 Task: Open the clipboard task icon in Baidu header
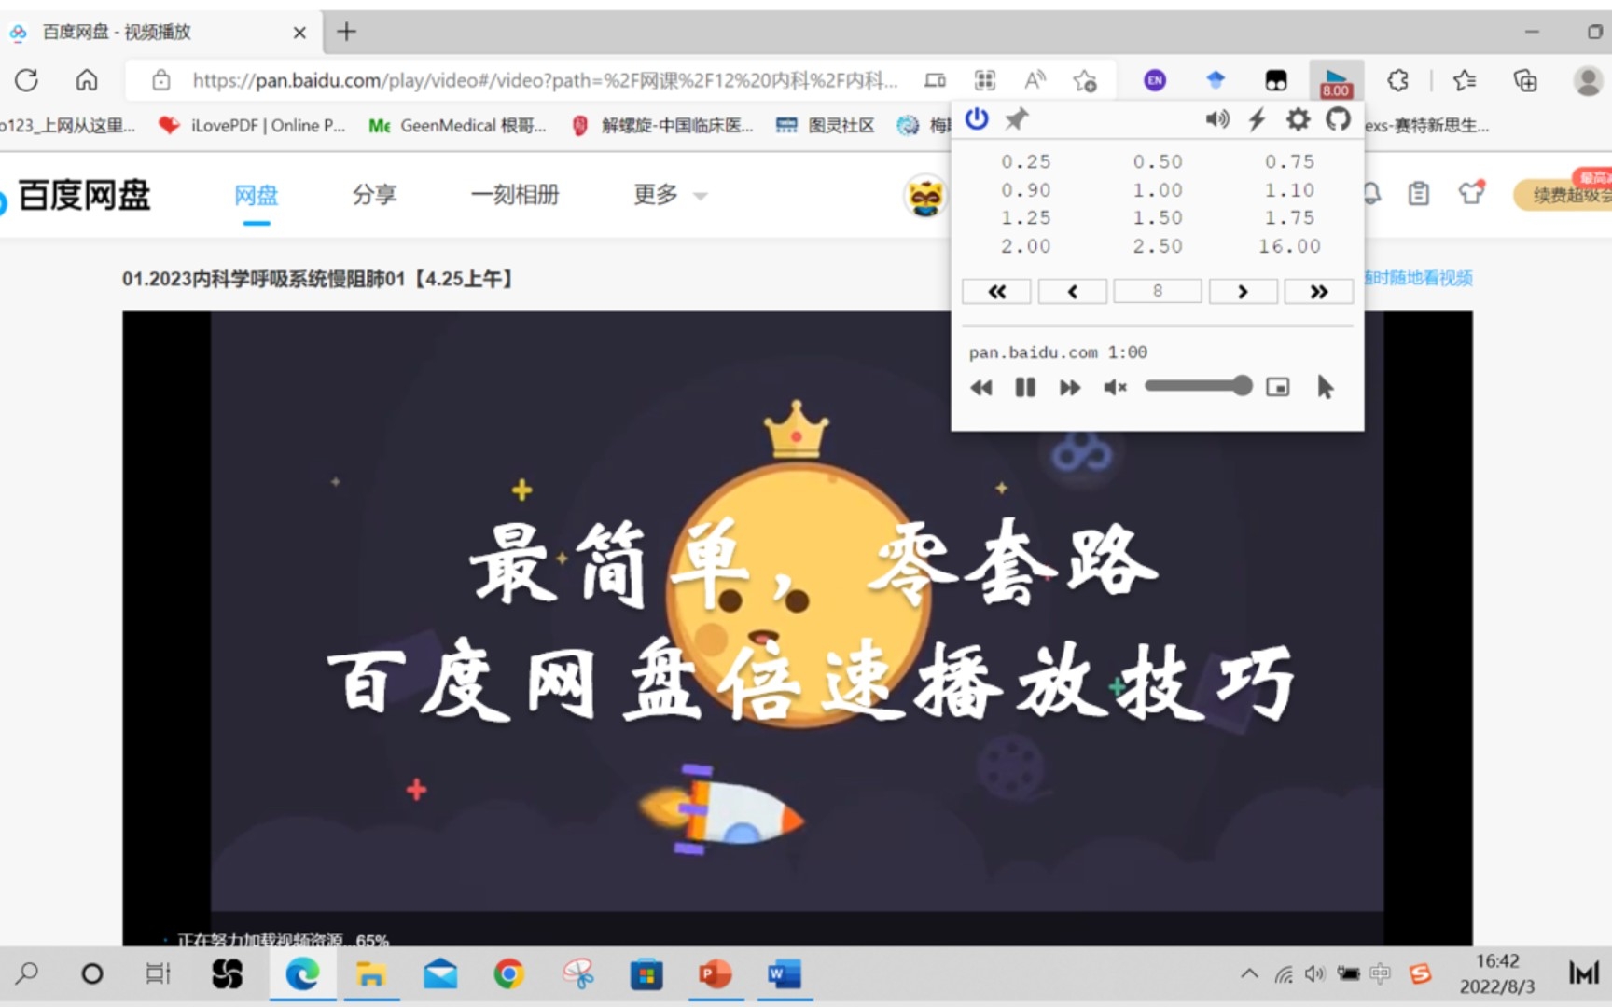[x=1419, y=194]
